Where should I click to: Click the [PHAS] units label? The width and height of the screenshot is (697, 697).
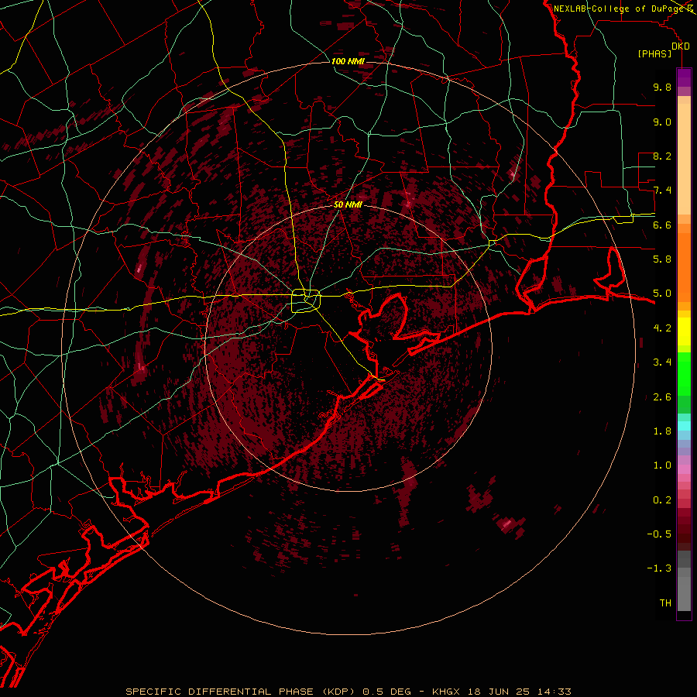coord(654,54)
